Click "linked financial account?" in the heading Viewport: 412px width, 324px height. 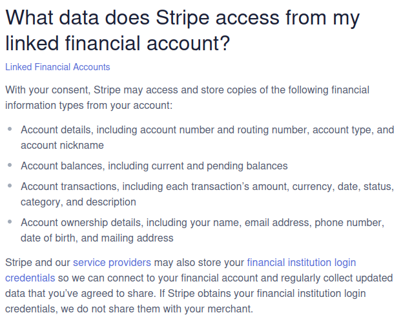coord(118,43)
